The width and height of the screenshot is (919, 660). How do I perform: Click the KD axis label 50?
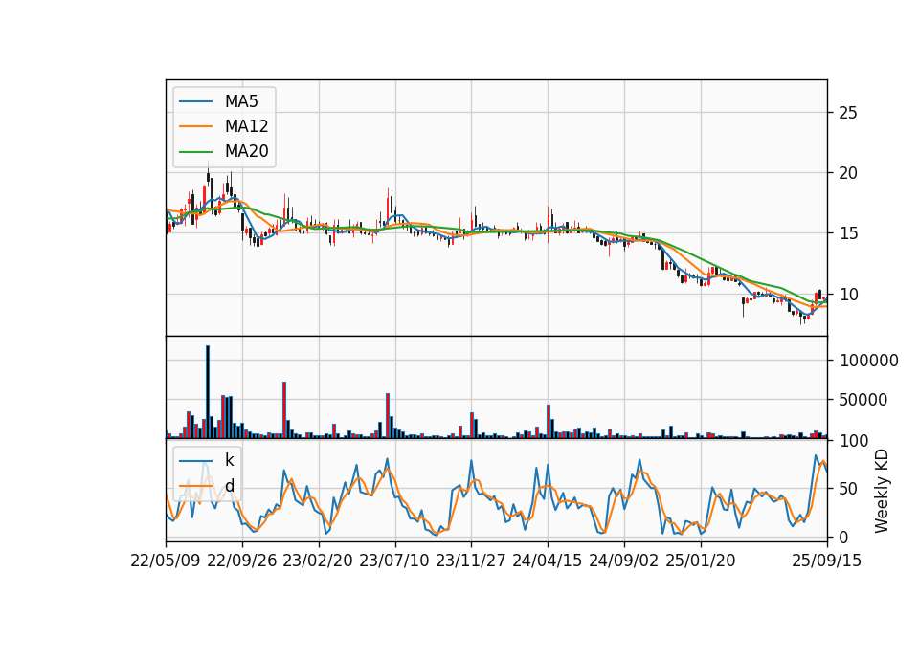(847, 489)
